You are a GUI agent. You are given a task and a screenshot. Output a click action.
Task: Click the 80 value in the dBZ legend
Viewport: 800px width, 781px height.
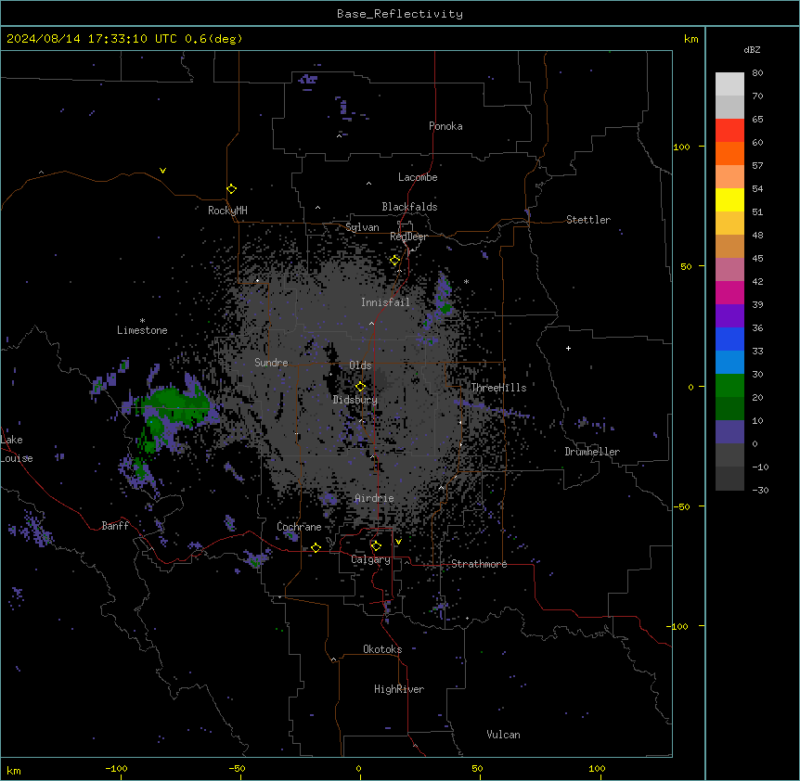click(x=757, y=73)
